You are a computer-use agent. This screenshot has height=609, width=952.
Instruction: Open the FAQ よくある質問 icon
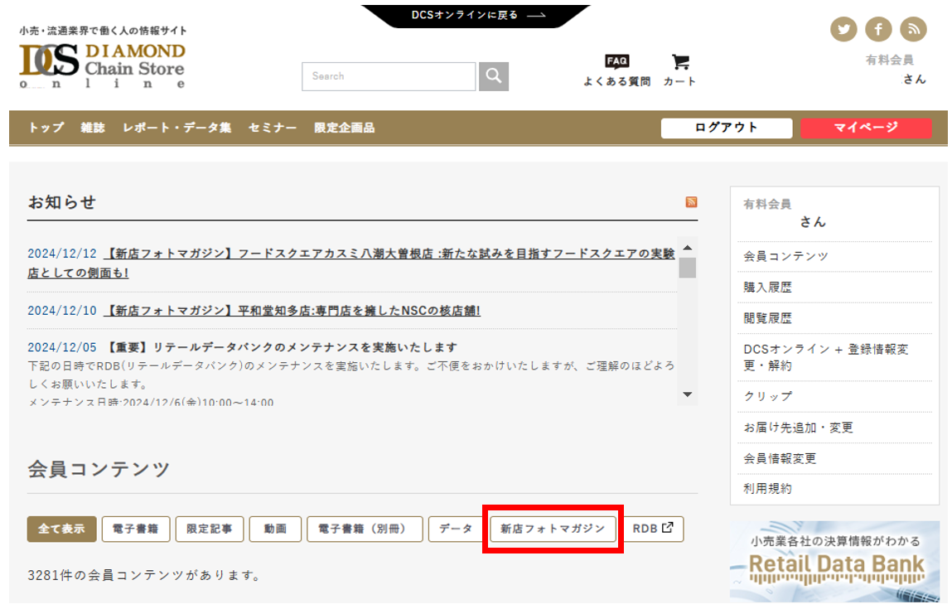click(x=616, y=70)
